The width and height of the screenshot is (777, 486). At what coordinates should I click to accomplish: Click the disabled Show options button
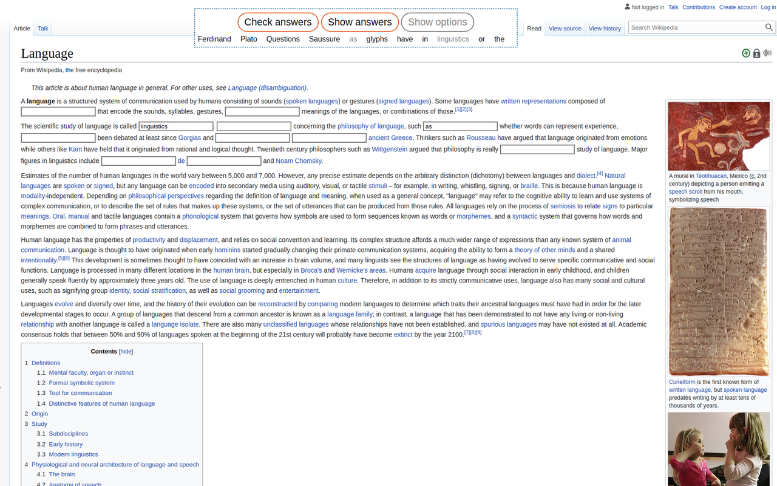(437, 22)
